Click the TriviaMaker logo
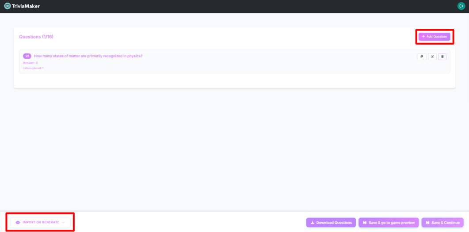 click(7, 6)
